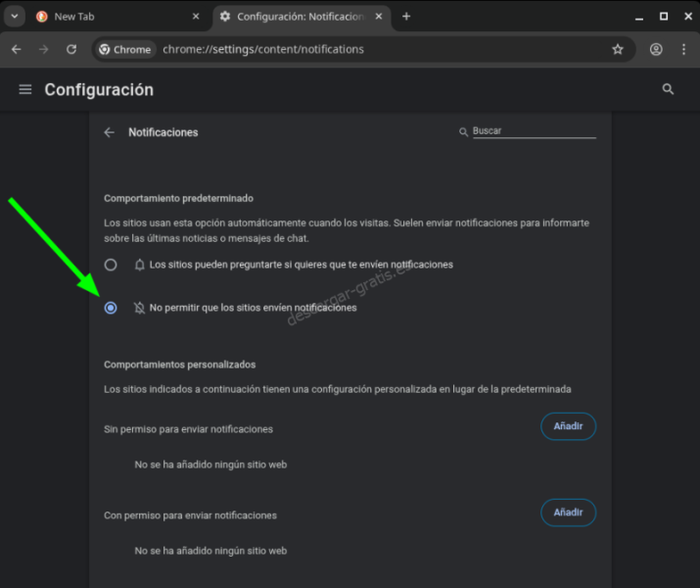The height and width of the screenshot is (588, 700).
Task: Click 'Con permiso para enviar notificaciones' label
Action: pos(190,515)
